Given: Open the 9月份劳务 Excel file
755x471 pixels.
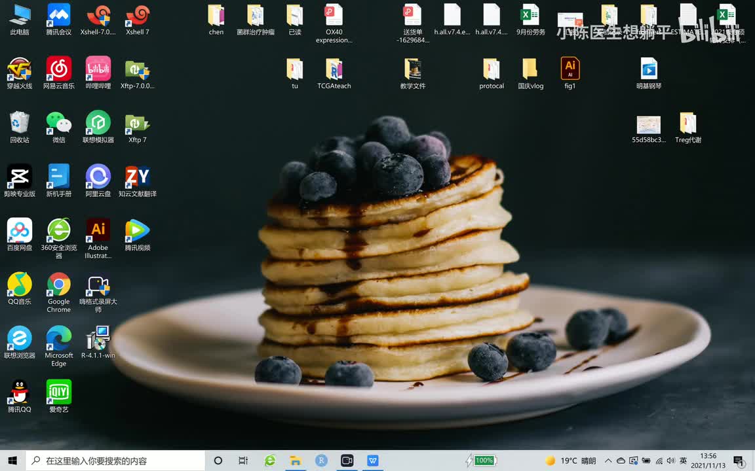Looking at the screenshot, I should [x=531, y=20].
